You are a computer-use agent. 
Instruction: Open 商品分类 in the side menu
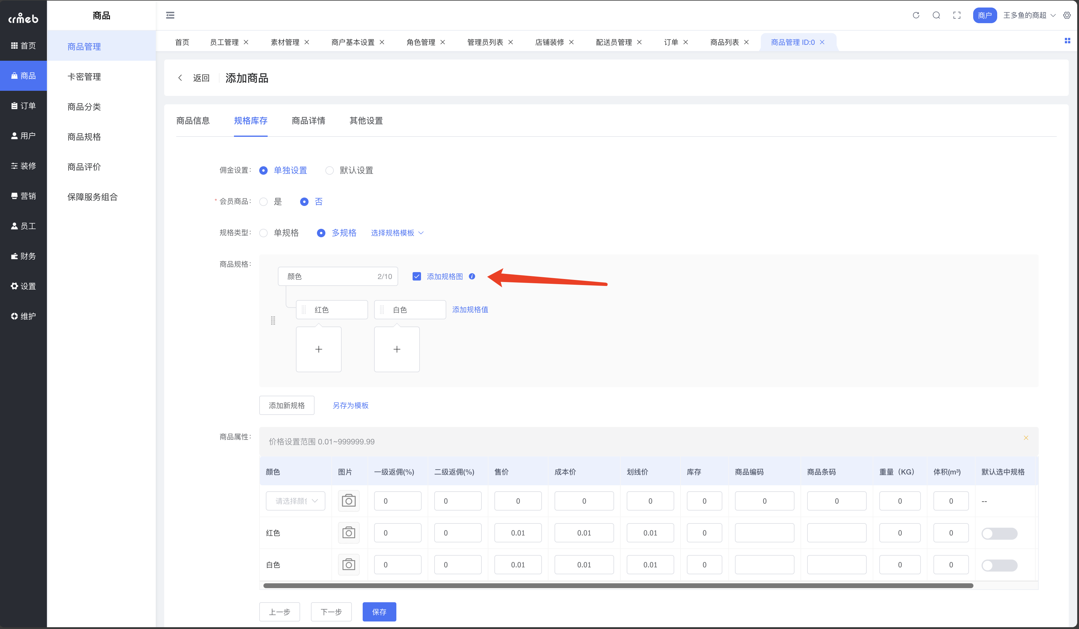tap(84, 107)
